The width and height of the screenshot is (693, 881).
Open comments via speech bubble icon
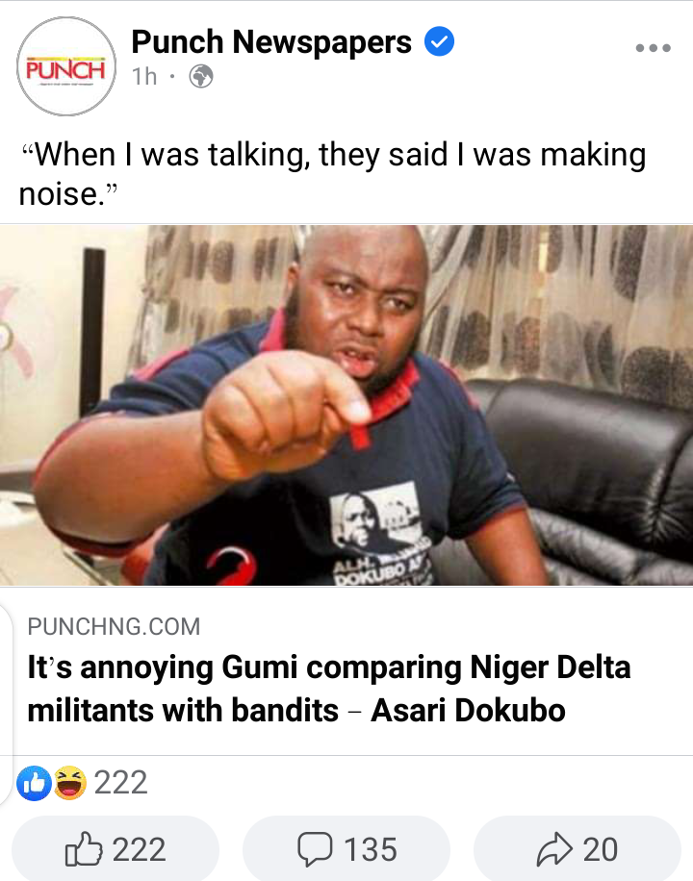click(x=315, y=849)
